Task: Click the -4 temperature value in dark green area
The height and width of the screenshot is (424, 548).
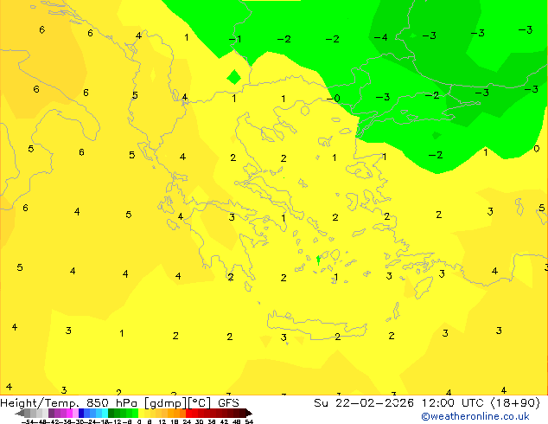Action: click(380, 38)
